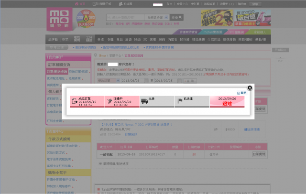Click 客服中心 in the breadcrumb
Viewport: 306px width, 194px height.
115,55
